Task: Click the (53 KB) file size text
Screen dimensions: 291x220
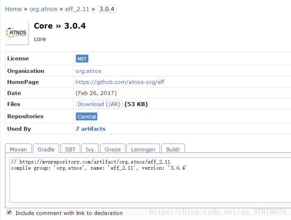Action: point(136,104)
